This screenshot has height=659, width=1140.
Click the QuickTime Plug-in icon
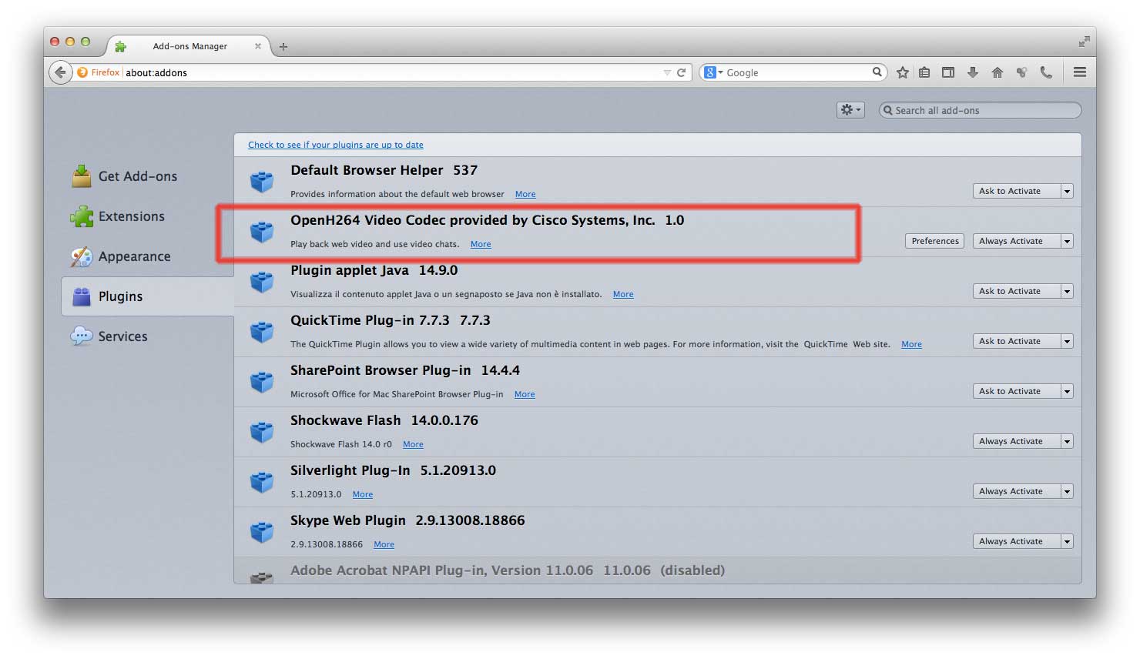coord(262,332)
